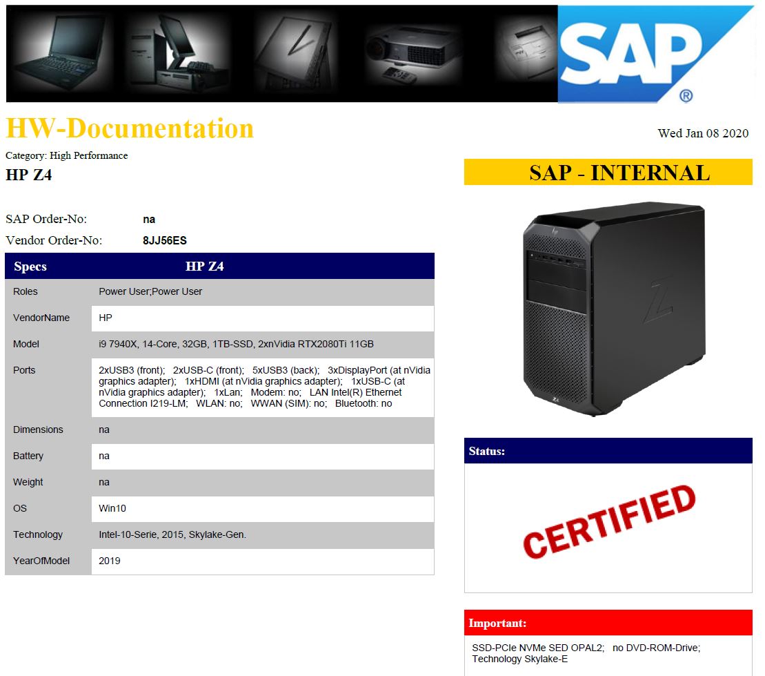Click the date Wed Jan 08 2020
The height and width of the screenshot is (676, 765).
coord(702,133)
